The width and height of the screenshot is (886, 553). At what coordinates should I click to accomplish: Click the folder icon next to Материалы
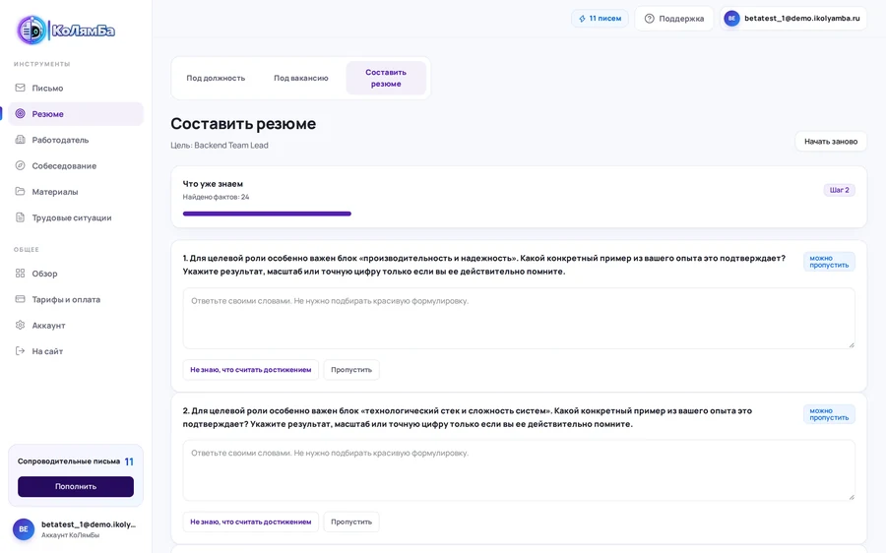21,192
